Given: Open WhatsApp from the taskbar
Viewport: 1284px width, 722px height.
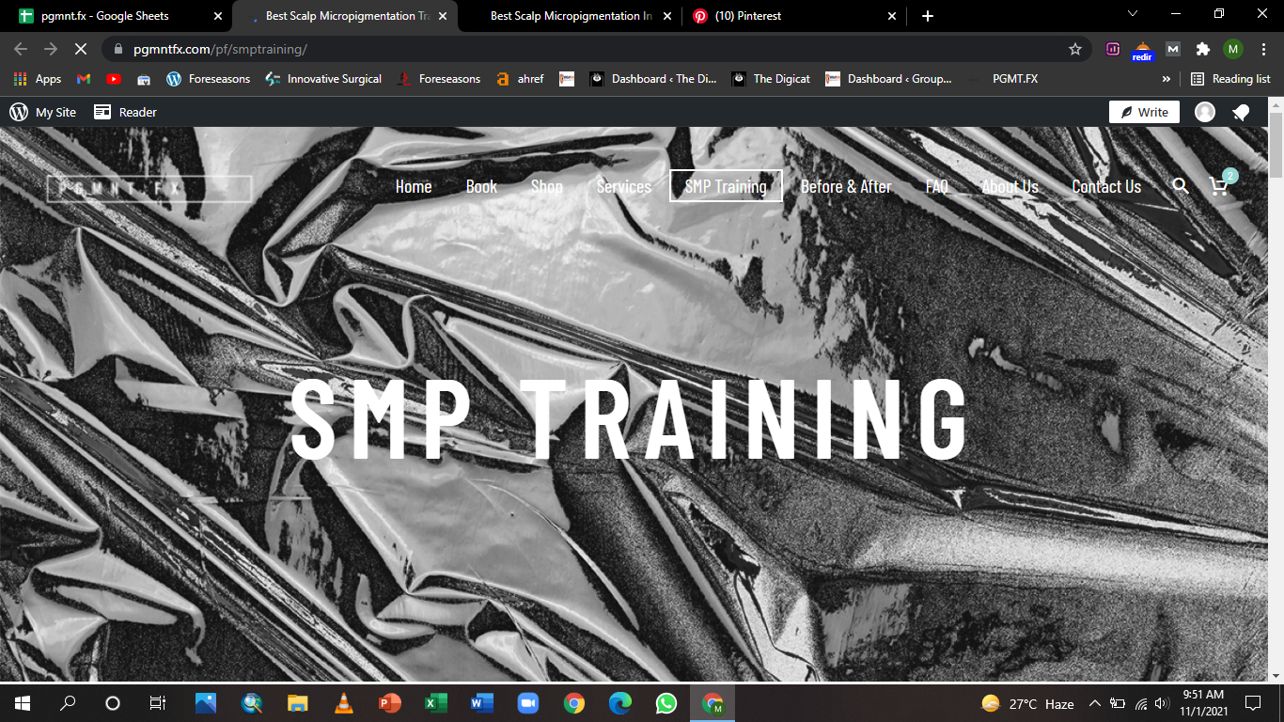Looking at the screenshot, I should pyautogui.click(x=665, y=702).
